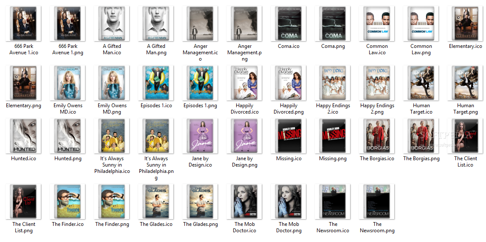Click The Finder.ico file icon
The height and width of the screenshot is (242, 486).
click(x=68, y=201)
